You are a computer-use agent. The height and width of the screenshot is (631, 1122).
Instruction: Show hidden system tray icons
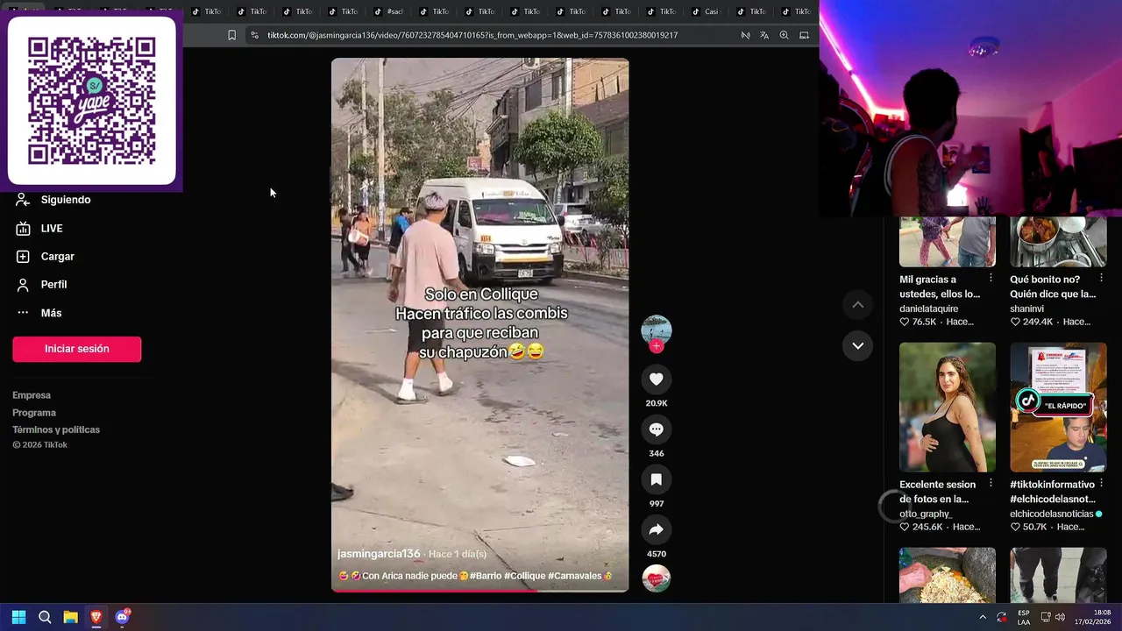[983, 617]
